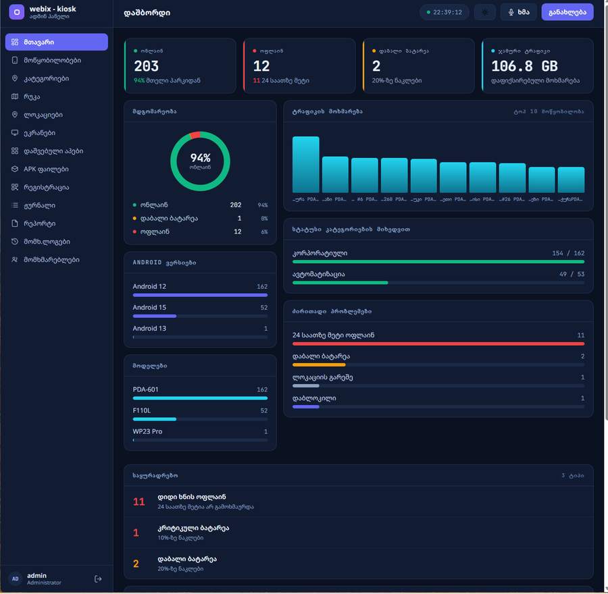Click the red 24 საათზე მეტი ოფლაინ bar
The height and width of the screenshot is (594, 608).
tap(438, 344)
